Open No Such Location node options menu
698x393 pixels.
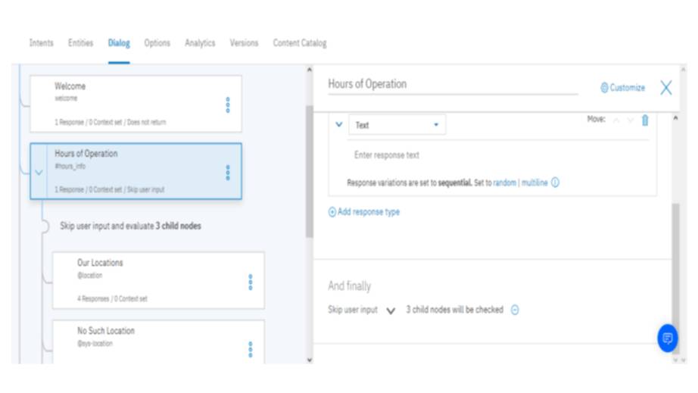coord(251,349)
